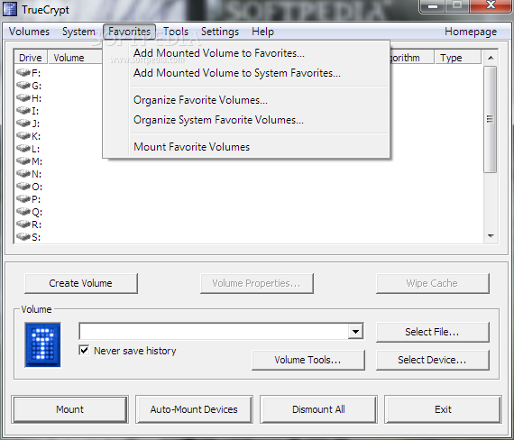Click the drive list scroll up arrow
514x440 pixels.
point(491,58)
